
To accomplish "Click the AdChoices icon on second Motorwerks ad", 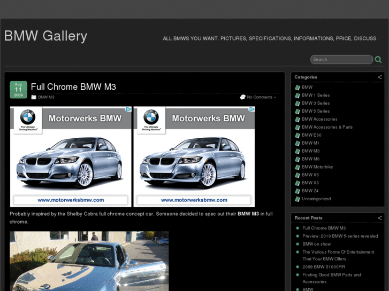I will coord(252,109).
